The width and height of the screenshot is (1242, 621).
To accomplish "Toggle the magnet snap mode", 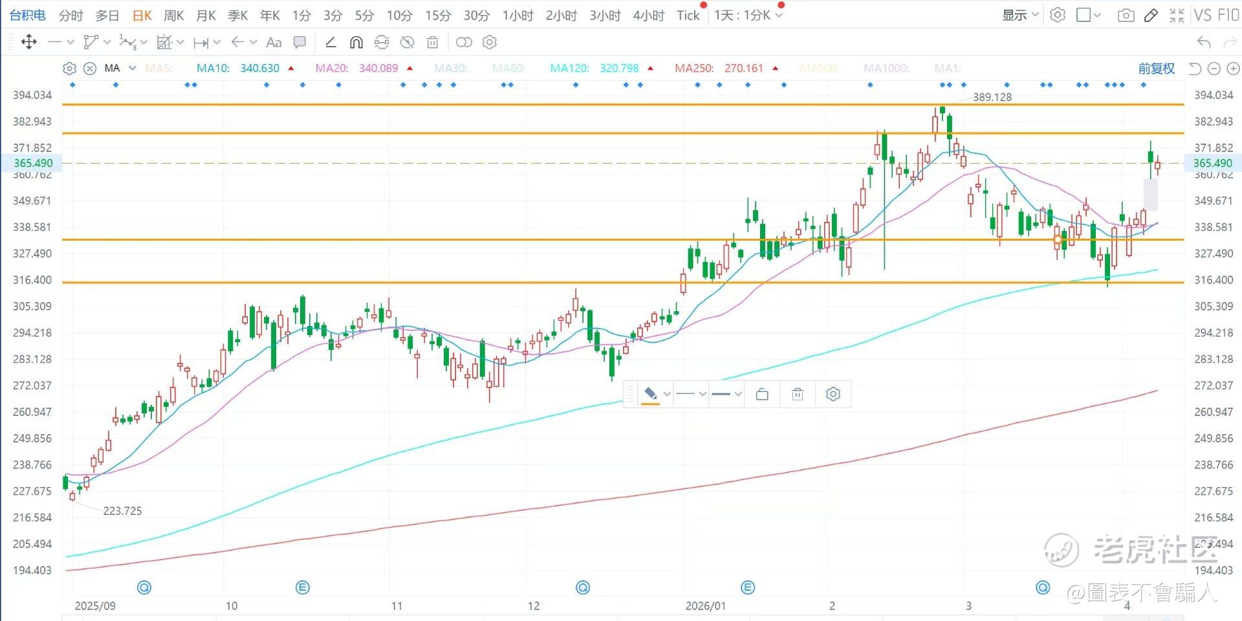I will [x=356, y=43].
